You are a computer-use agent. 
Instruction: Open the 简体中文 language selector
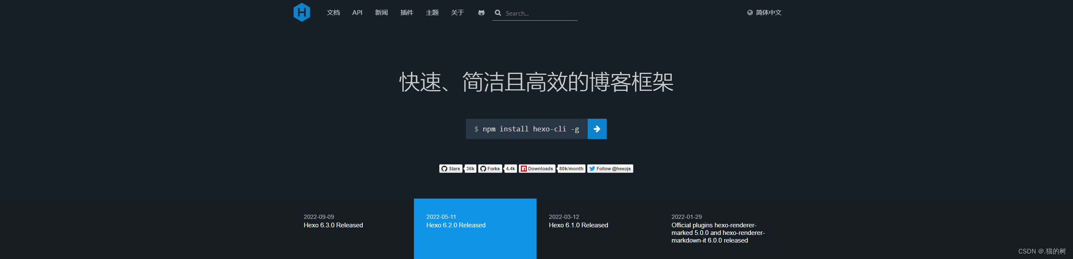[764, 13]
